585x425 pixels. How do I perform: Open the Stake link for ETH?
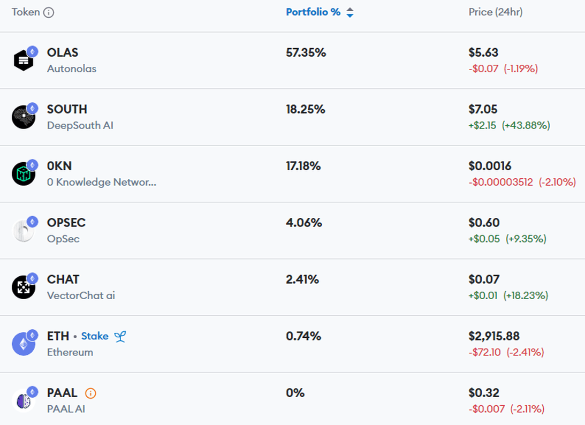coord(95,337)
